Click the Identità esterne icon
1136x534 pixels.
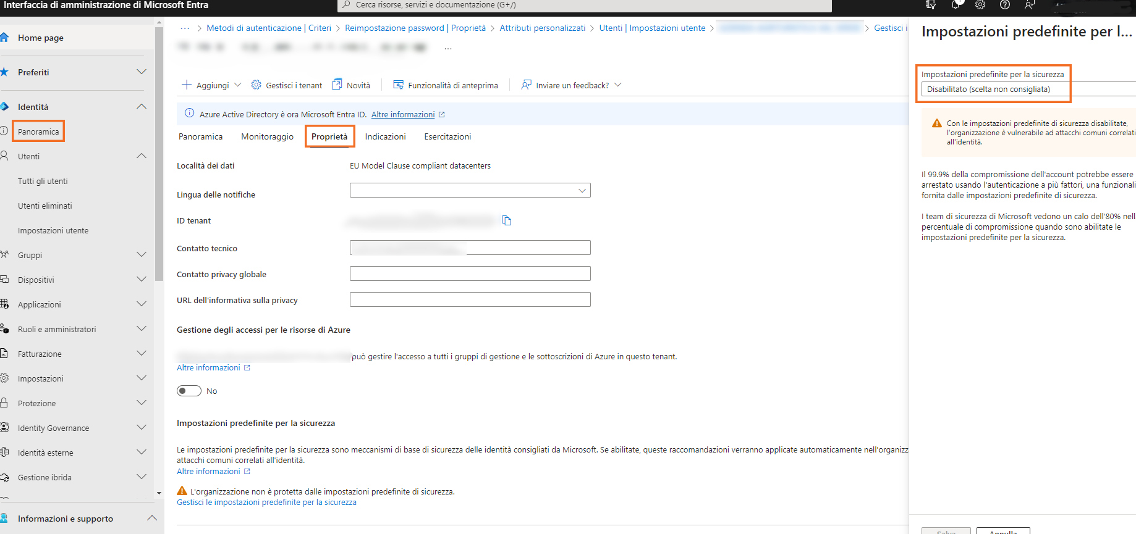coord(4,452)
